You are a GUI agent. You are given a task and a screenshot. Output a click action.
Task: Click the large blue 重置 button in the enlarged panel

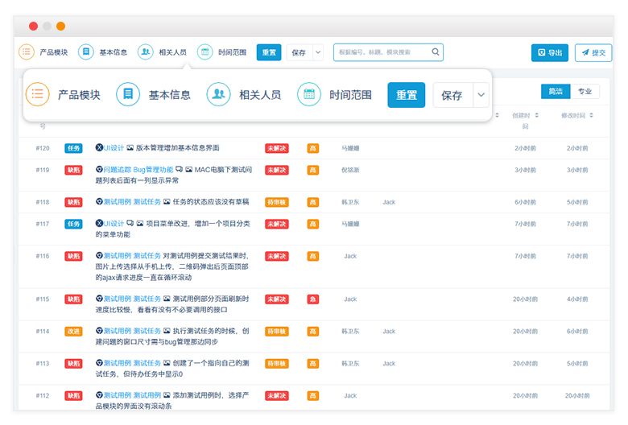[406, 95]
